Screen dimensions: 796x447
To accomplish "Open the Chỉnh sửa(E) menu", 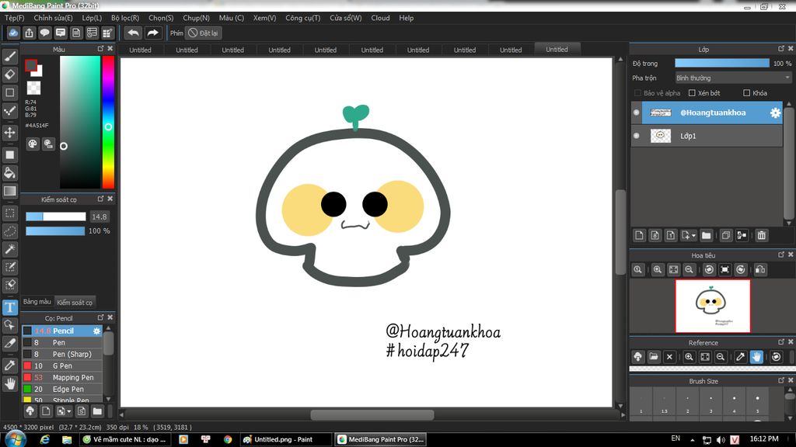I will pos(54,18).
